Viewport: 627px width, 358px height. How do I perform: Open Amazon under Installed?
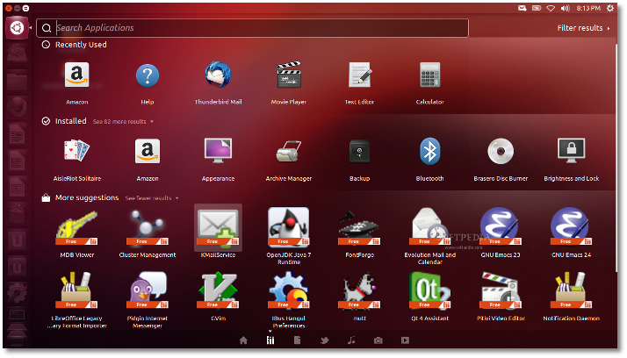coord(148,151)
